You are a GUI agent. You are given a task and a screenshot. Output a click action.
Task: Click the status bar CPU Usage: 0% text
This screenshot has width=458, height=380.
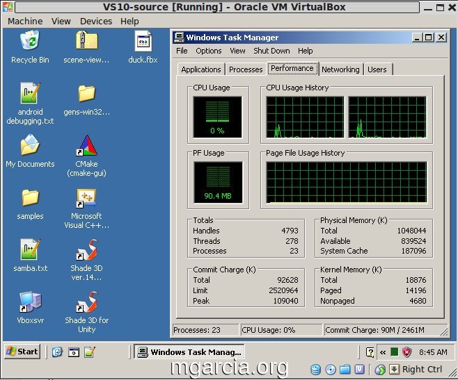(x=269, y=330)
